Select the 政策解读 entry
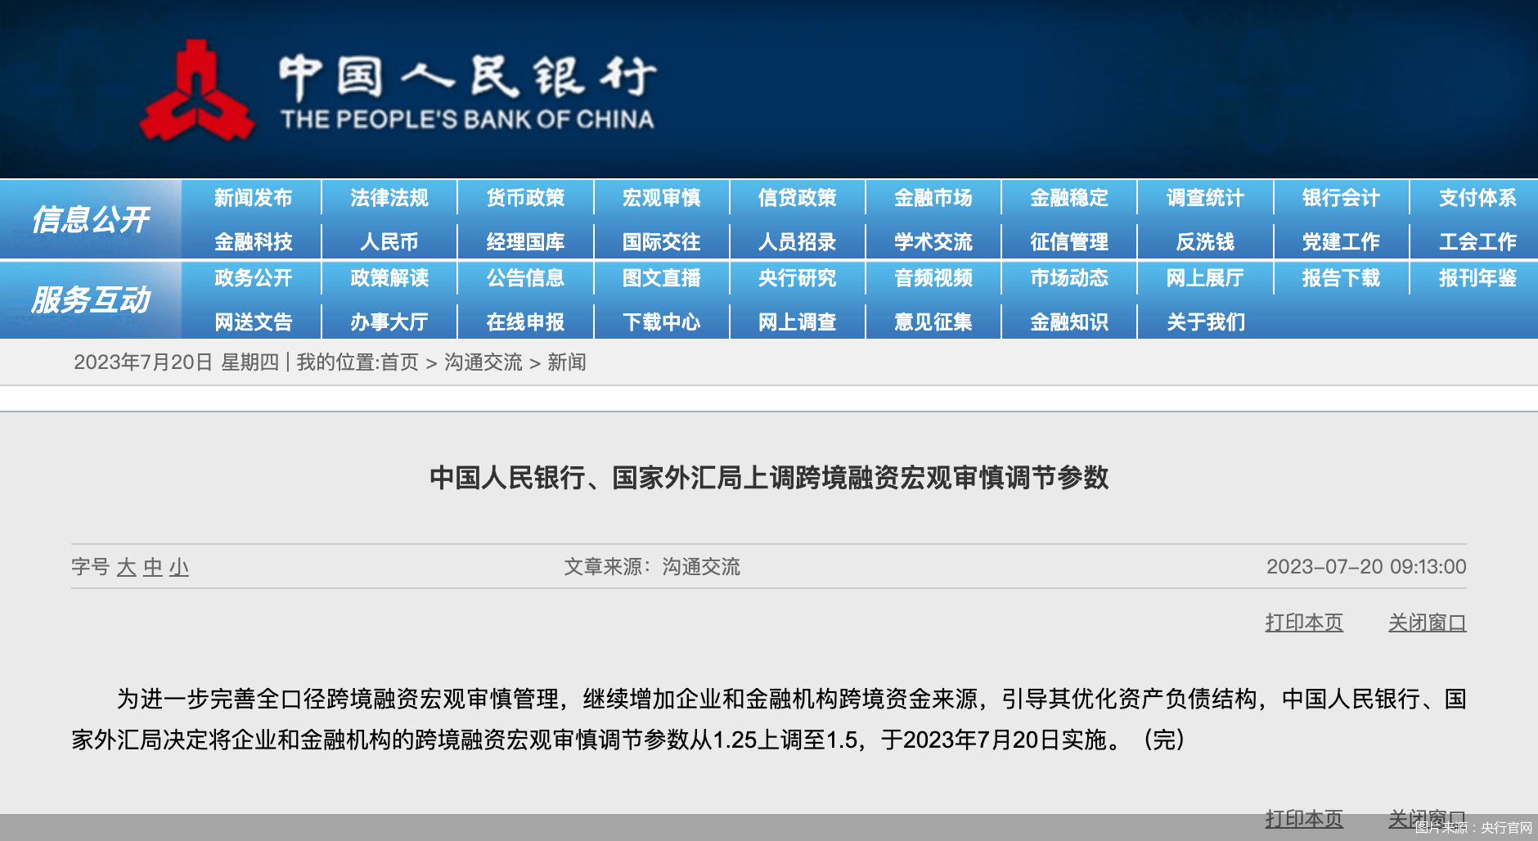 click(x=389, y=279)
